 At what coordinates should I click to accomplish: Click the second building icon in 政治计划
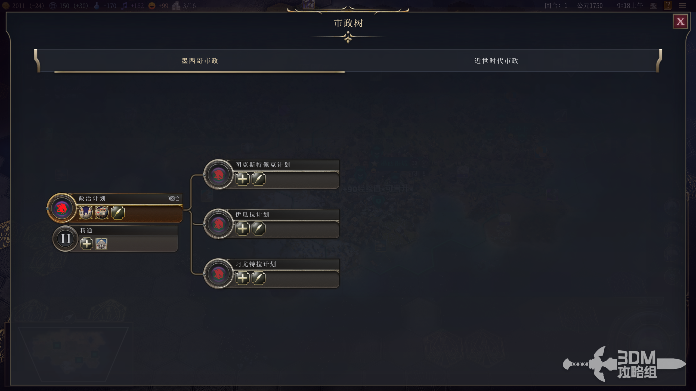point(102,212)
